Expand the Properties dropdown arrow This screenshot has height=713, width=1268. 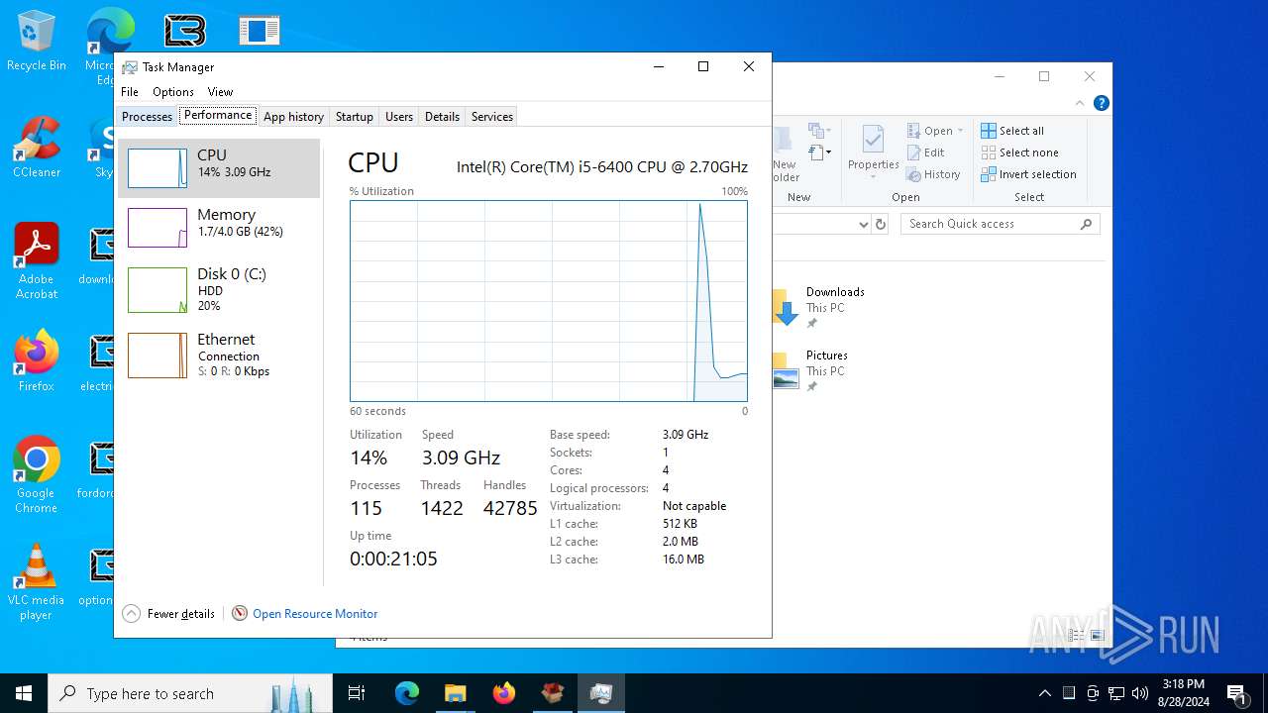(x=873, y=177)
